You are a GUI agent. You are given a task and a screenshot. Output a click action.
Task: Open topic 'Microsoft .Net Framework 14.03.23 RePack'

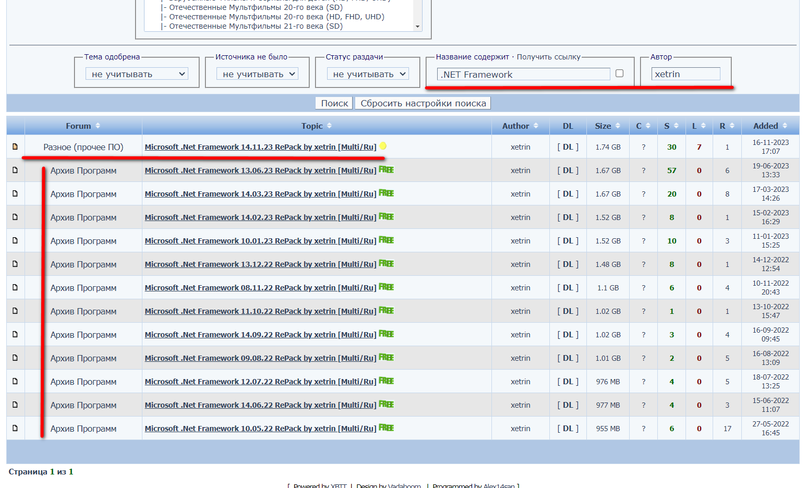coord(260,194)
